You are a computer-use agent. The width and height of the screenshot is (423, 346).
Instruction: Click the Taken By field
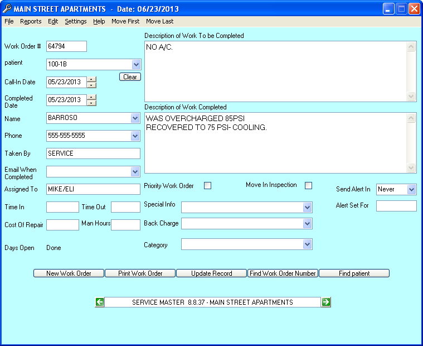(x=93, y=153)
